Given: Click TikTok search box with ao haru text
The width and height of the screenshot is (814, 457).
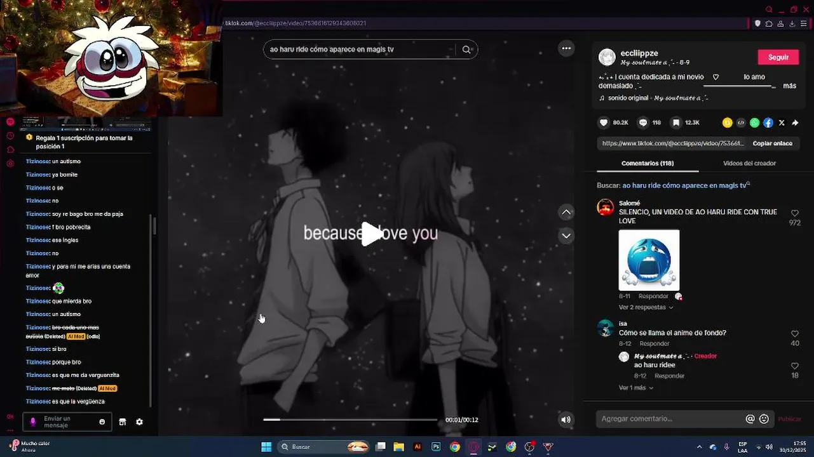Looking at the screenshot, I should click(x=359, y=50).
